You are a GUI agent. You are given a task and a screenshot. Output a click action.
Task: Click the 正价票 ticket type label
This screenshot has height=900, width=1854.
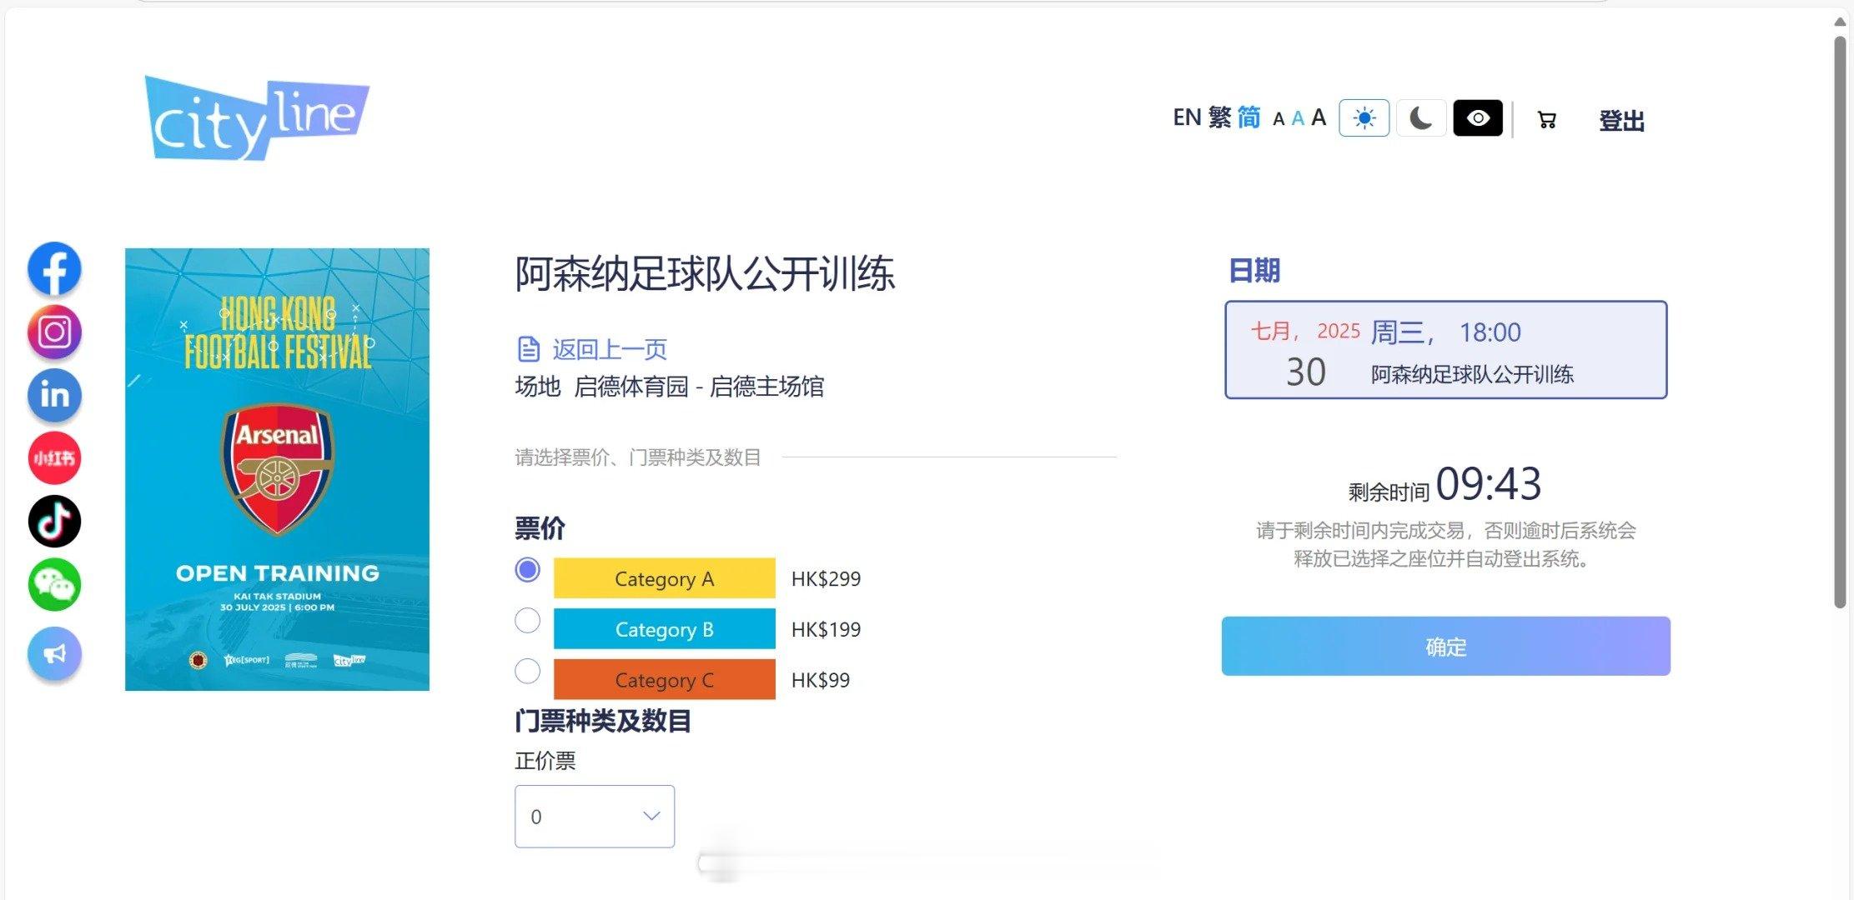click(x=545, y=761)
